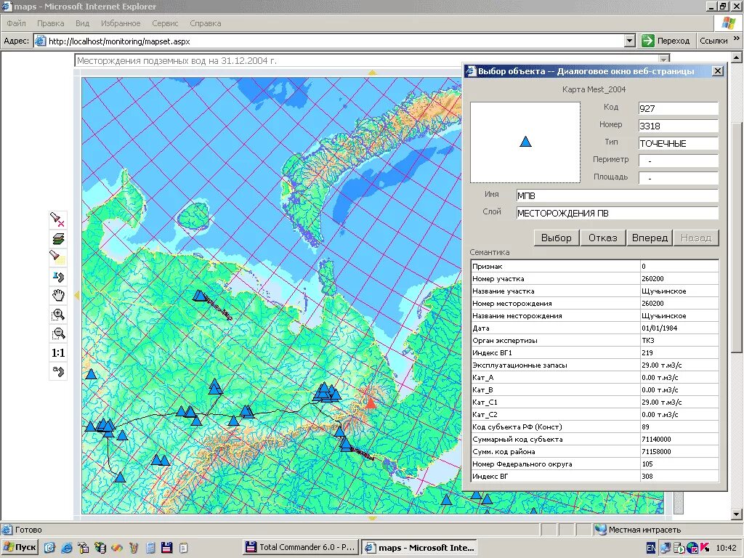Click the EN language indicator in tray

(x=652, y=548)
